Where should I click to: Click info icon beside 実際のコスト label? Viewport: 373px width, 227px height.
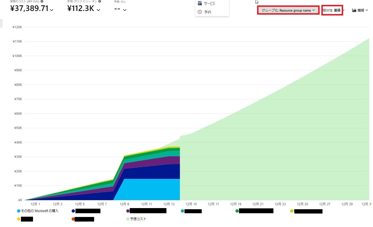coord(42,1)
